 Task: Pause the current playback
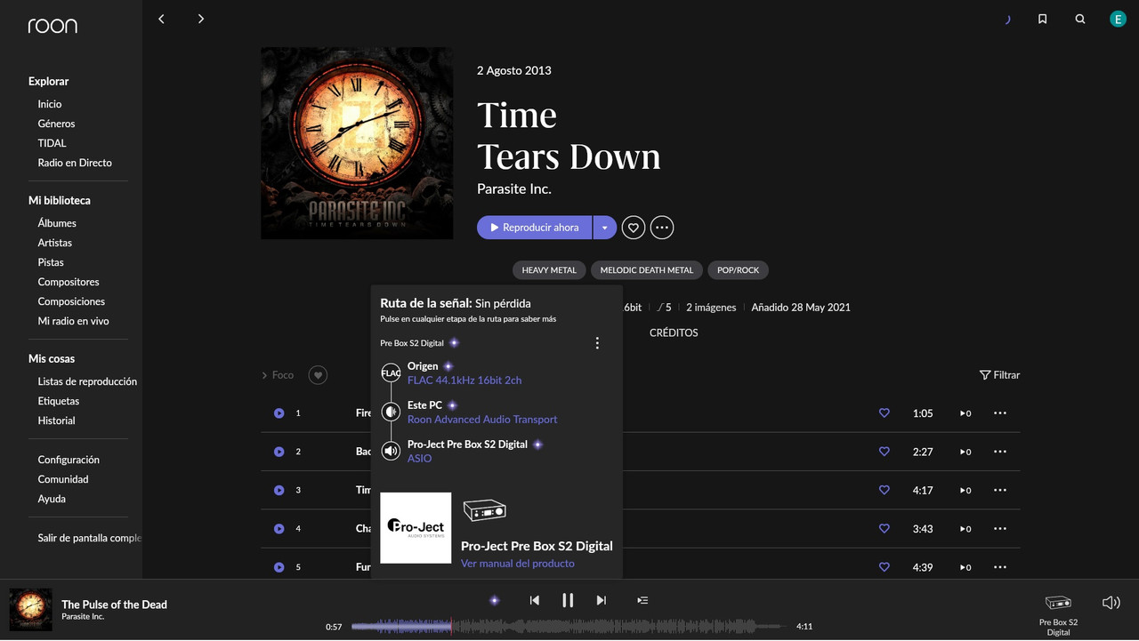point(568,600)
